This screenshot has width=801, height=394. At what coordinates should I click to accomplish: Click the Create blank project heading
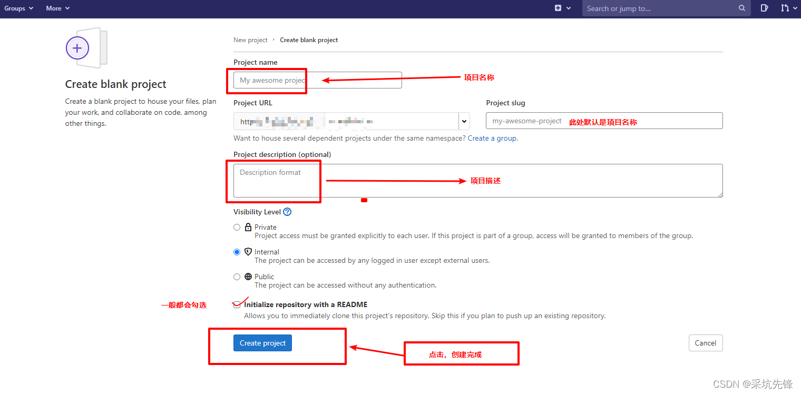[116, 84]
